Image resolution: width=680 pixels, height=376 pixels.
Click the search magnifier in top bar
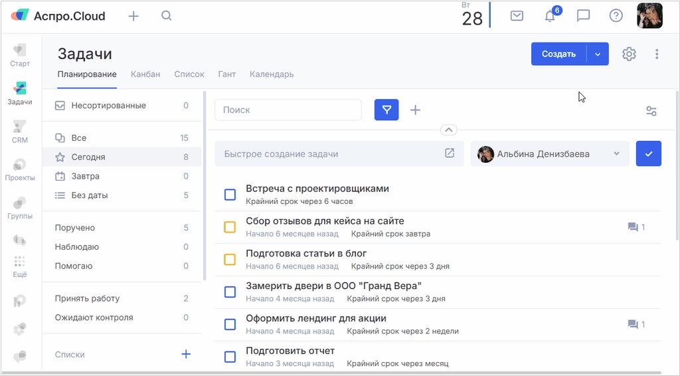pos(167,16)
